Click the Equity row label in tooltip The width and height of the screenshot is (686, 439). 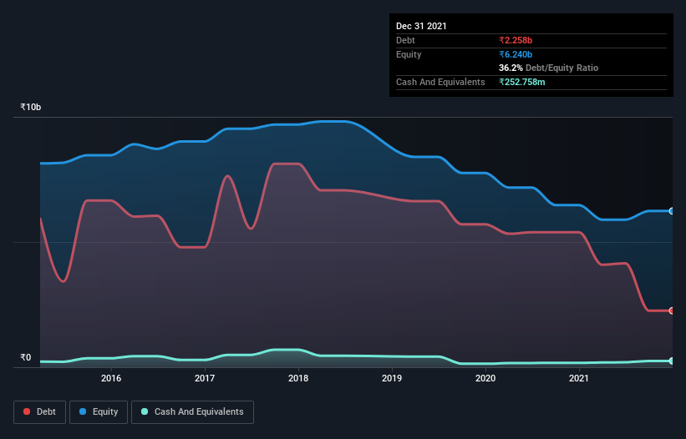click(x=409, y=54)
